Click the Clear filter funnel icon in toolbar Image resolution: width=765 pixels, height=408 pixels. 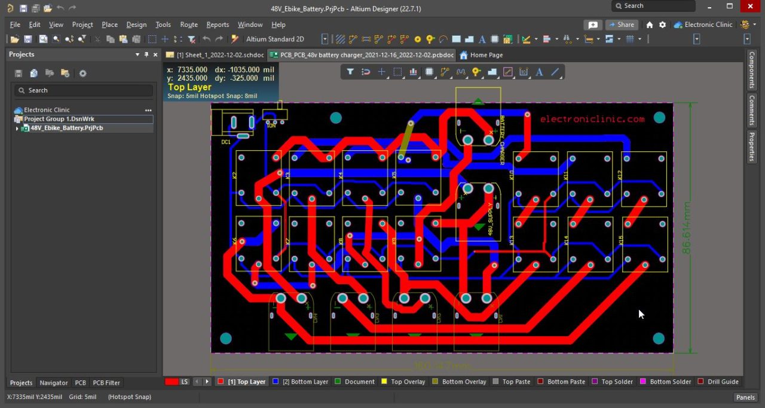(192, 39)
